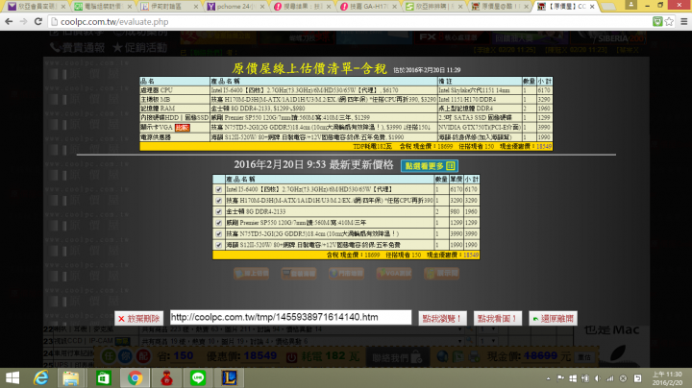Click the 還原離開 button

[x=553, y=318]
